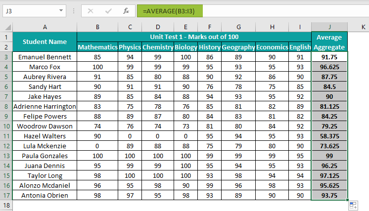
Task: Click the 73.625 average cell
Action: (329, 146)
